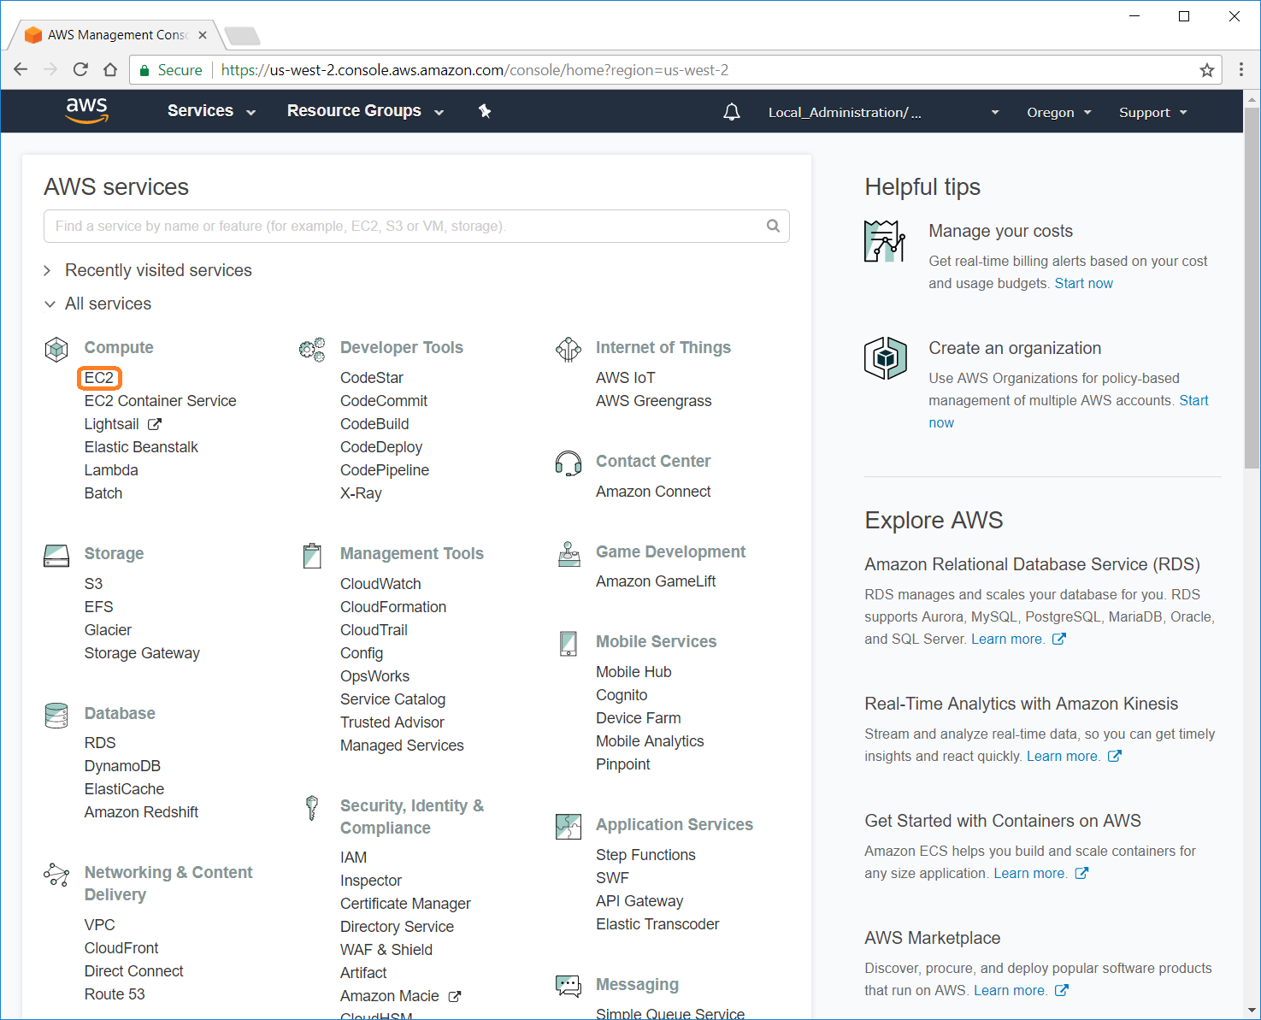The image size is (1261, 1020).
Task: Click the Internet of Things icon
Action: 569,349
